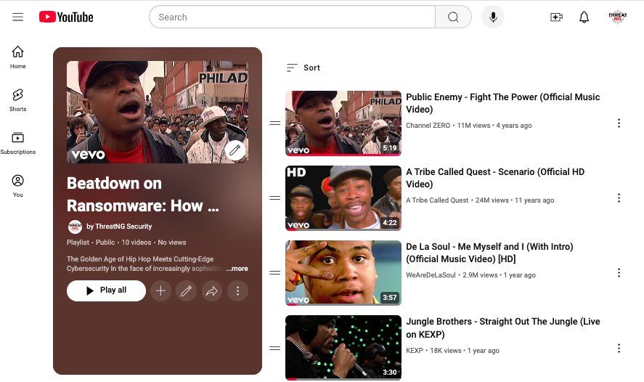Open the You section in sidebar

pos(17,186)
